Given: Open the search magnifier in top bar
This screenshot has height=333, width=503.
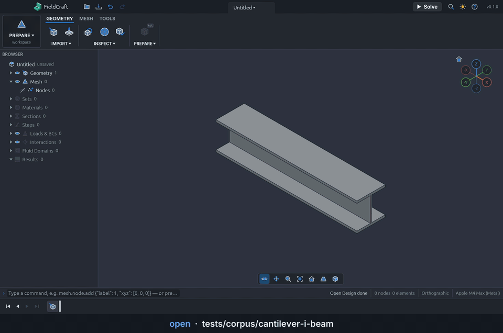Looking at the screenshot, I should click(x=451, y=7).
